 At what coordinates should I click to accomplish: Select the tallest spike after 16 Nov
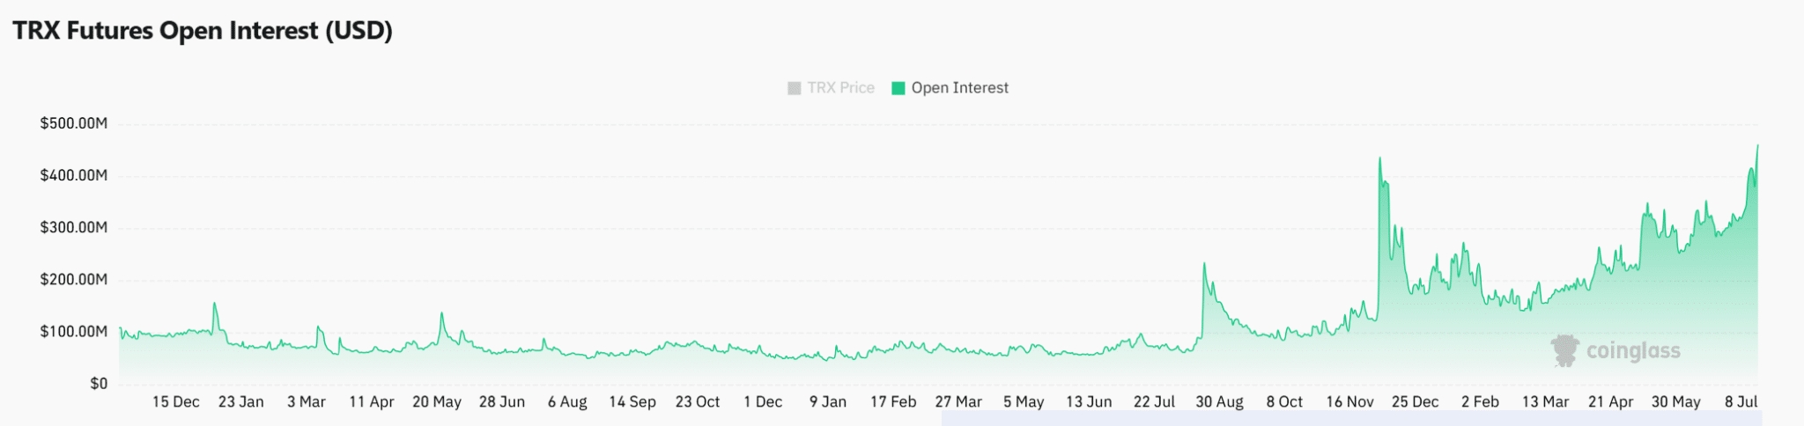[x=1379, y=159]
